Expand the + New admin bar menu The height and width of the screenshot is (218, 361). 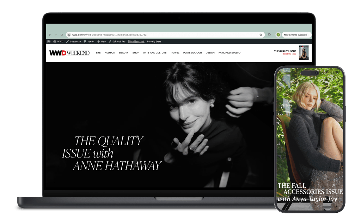click(x=101, y=41)
